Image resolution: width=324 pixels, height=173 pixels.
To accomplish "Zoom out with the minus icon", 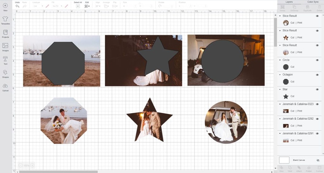I will click(20, 165).
